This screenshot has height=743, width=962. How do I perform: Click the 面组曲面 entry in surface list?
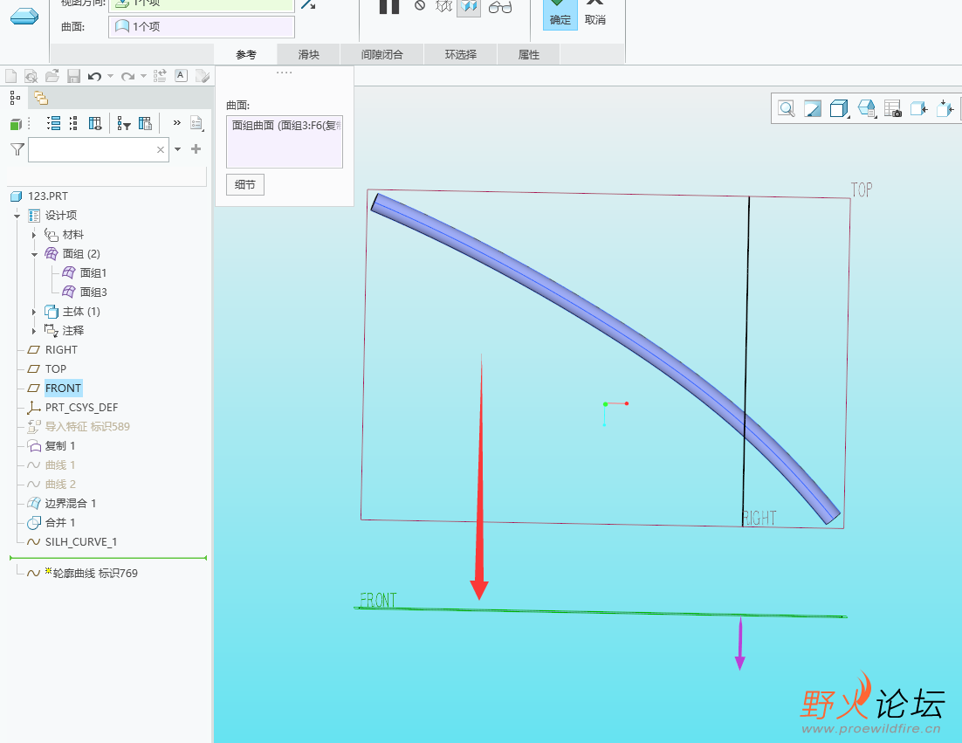click(x=285, y=125)
